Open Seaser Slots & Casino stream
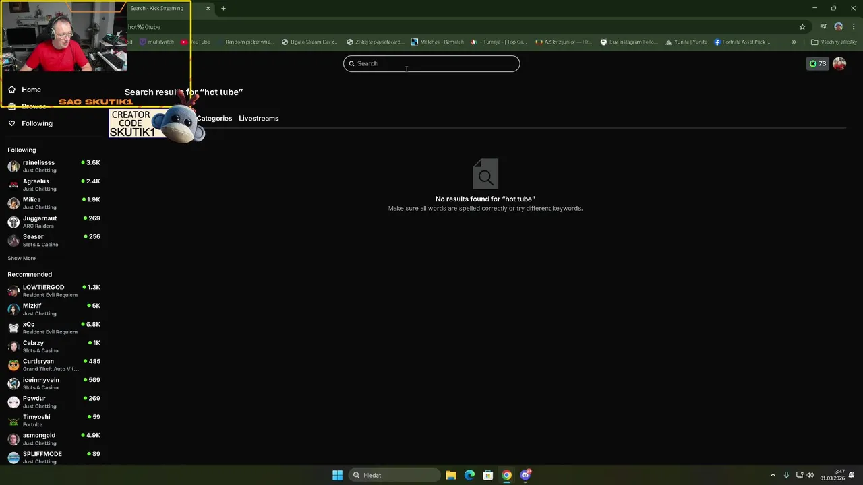863x485 pixels. tap(54, 240)
